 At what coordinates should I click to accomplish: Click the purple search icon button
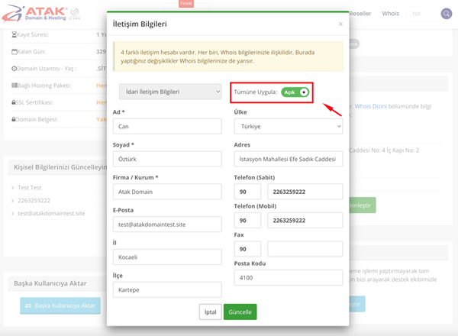point(447,14)
